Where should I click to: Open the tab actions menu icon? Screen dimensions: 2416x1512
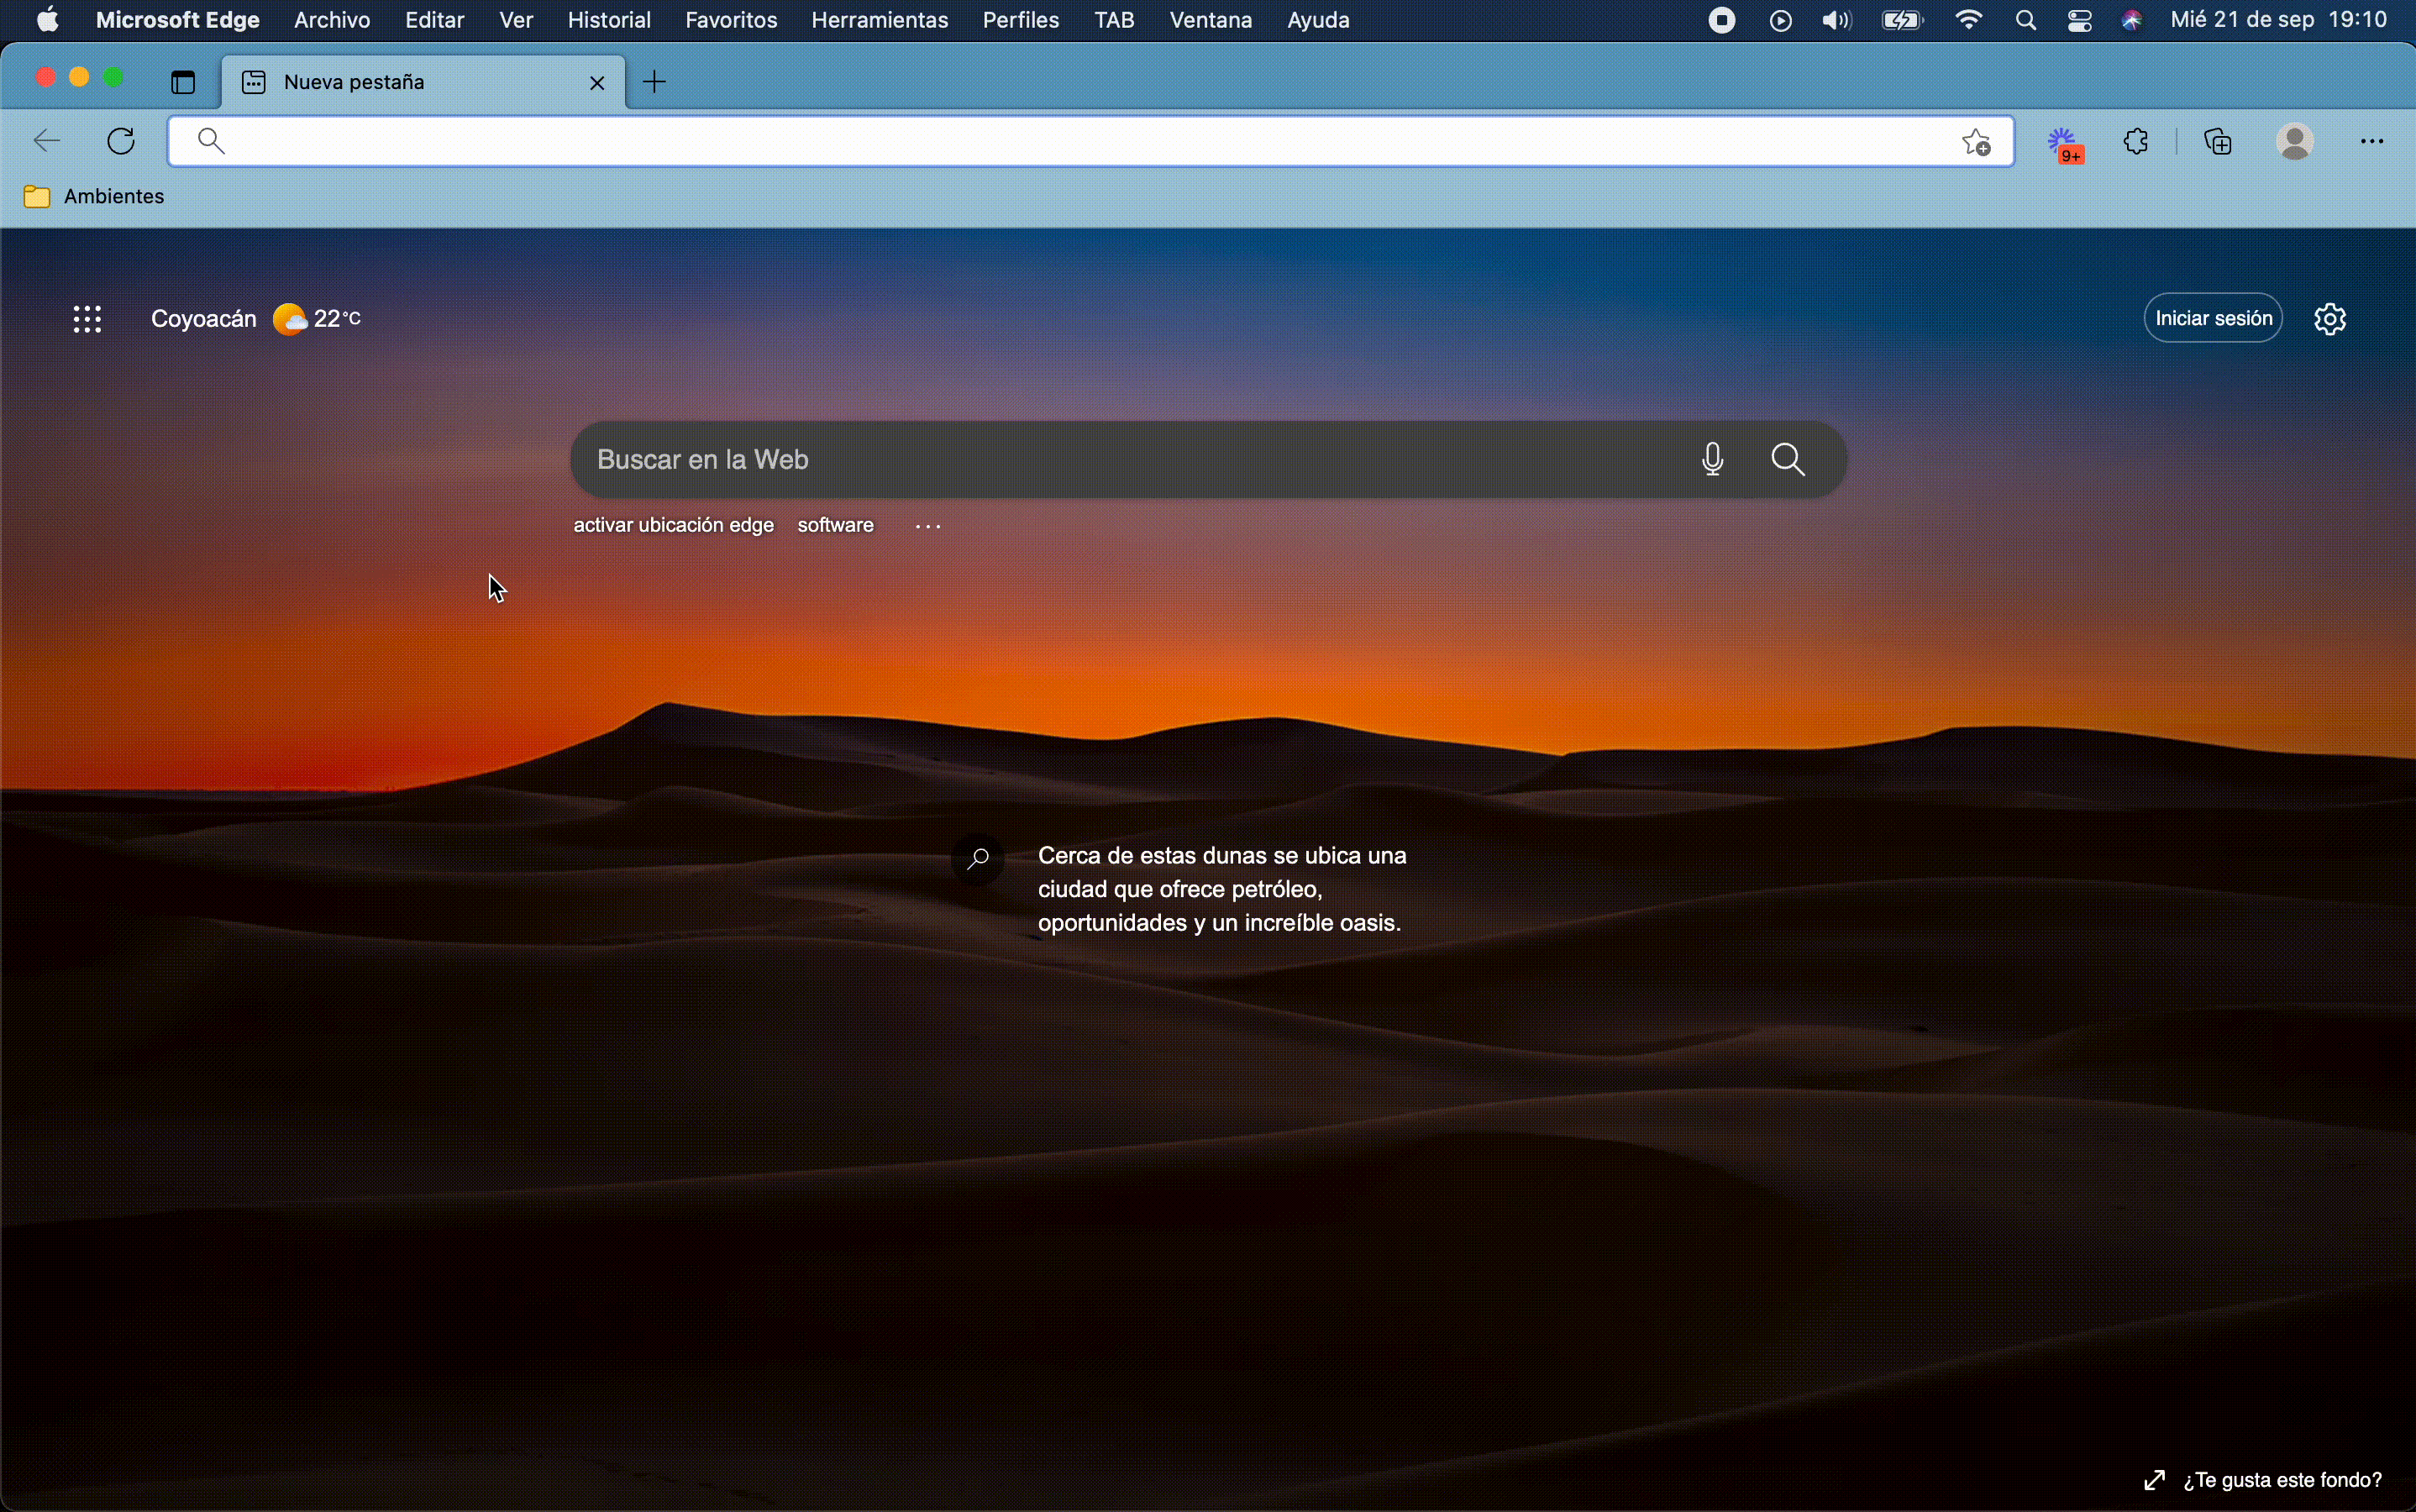point(183,82)
